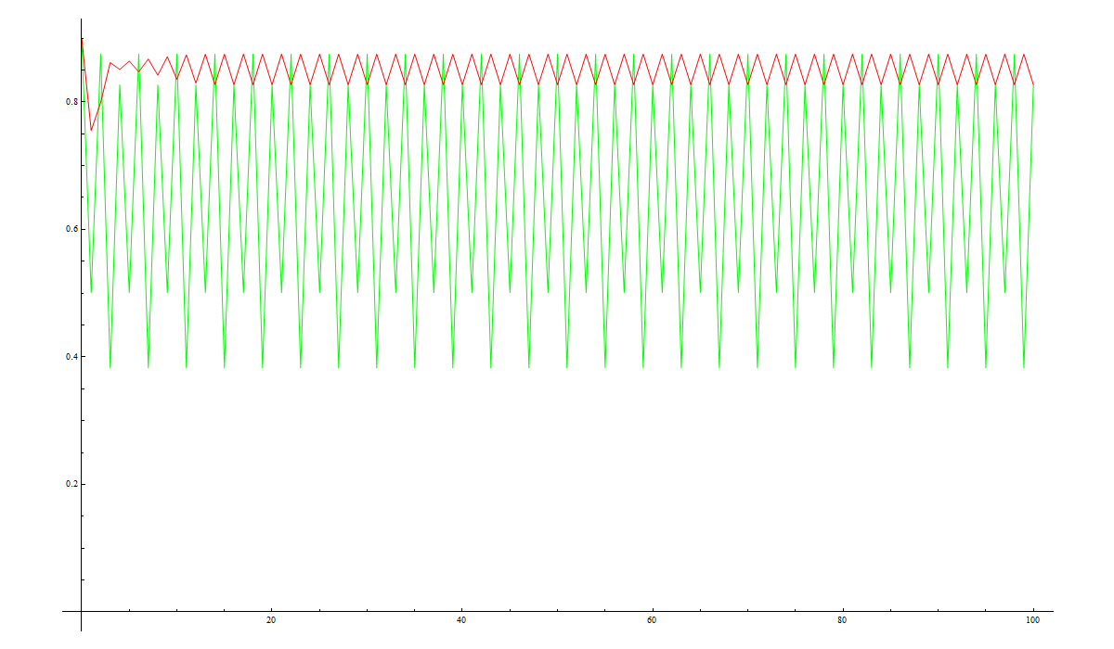Click the 100 label on the x-axis
The image size is (1114, 649).
[1032, 620]
